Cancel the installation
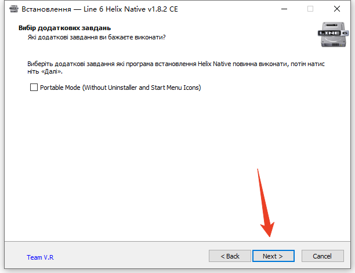Screen dimensions: 355x273 [x=322, y=256]
